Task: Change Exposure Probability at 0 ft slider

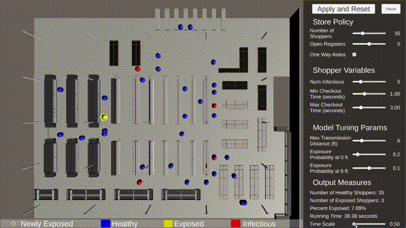Action: 369,155
